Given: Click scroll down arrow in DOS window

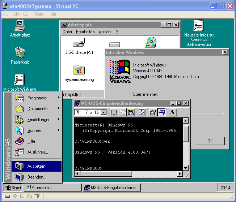Looking at the screenshot, I should pyautogui.click(x=186, y=168).
